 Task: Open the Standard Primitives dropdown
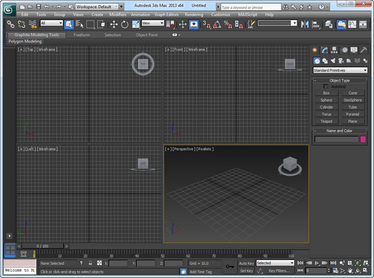pyautogui.click(x=339, y=70)
